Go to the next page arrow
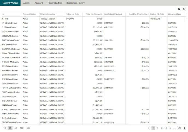Viewport: 188px width, 132px height. [184, 128]
